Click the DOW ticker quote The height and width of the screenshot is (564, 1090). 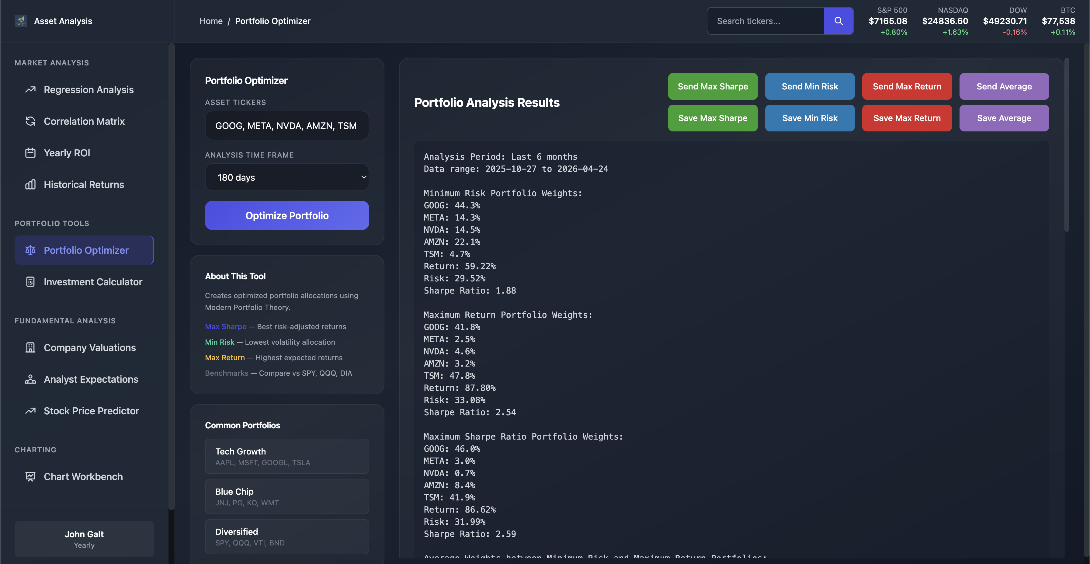click(x=1005, y=21)
